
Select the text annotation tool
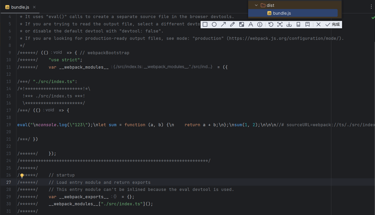[251, 24]
